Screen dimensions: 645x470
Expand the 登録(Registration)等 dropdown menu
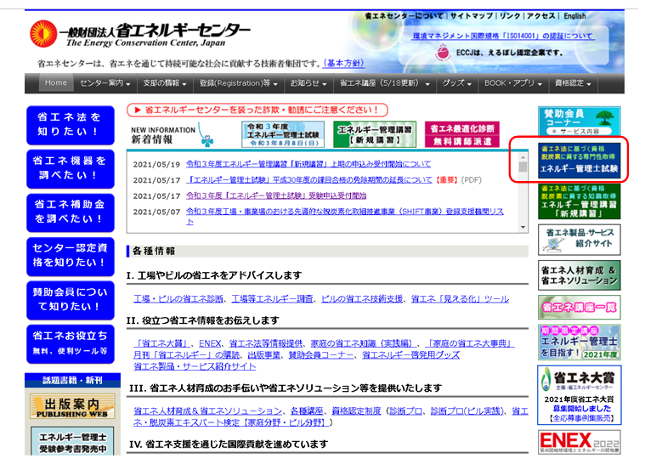(x=239, y=83)
